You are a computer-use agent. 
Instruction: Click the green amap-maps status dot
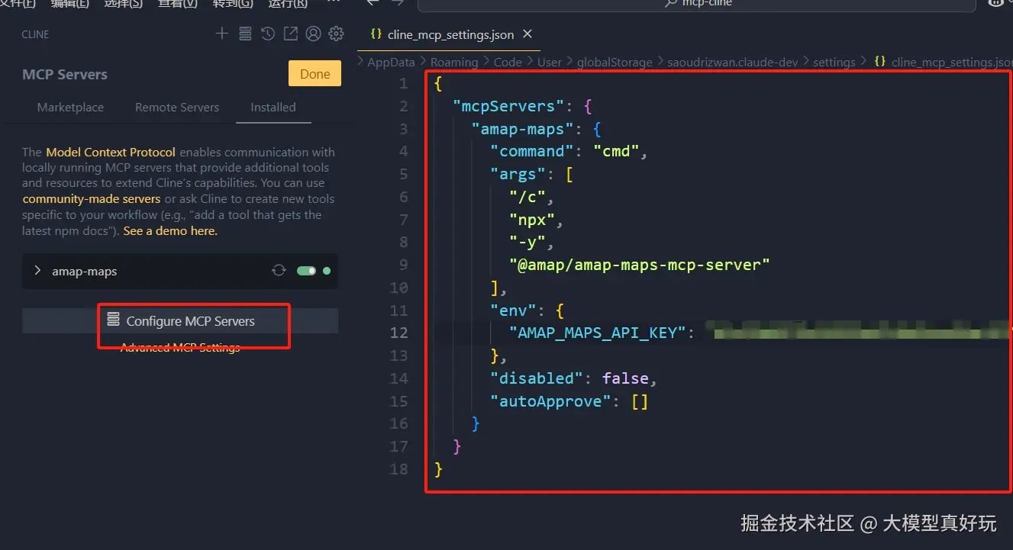(x=327, y=271)
